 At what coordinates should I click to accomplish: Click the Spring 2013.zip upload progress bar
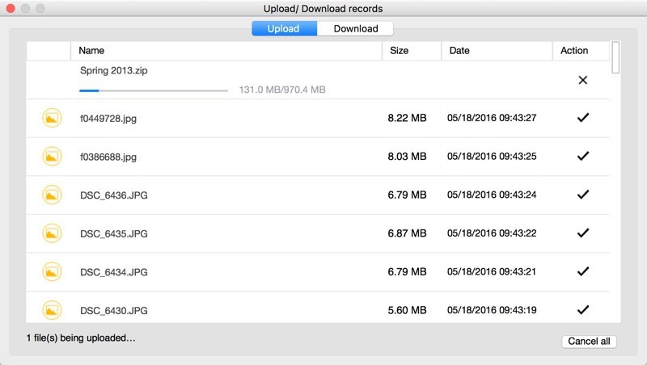pos(154,90)
